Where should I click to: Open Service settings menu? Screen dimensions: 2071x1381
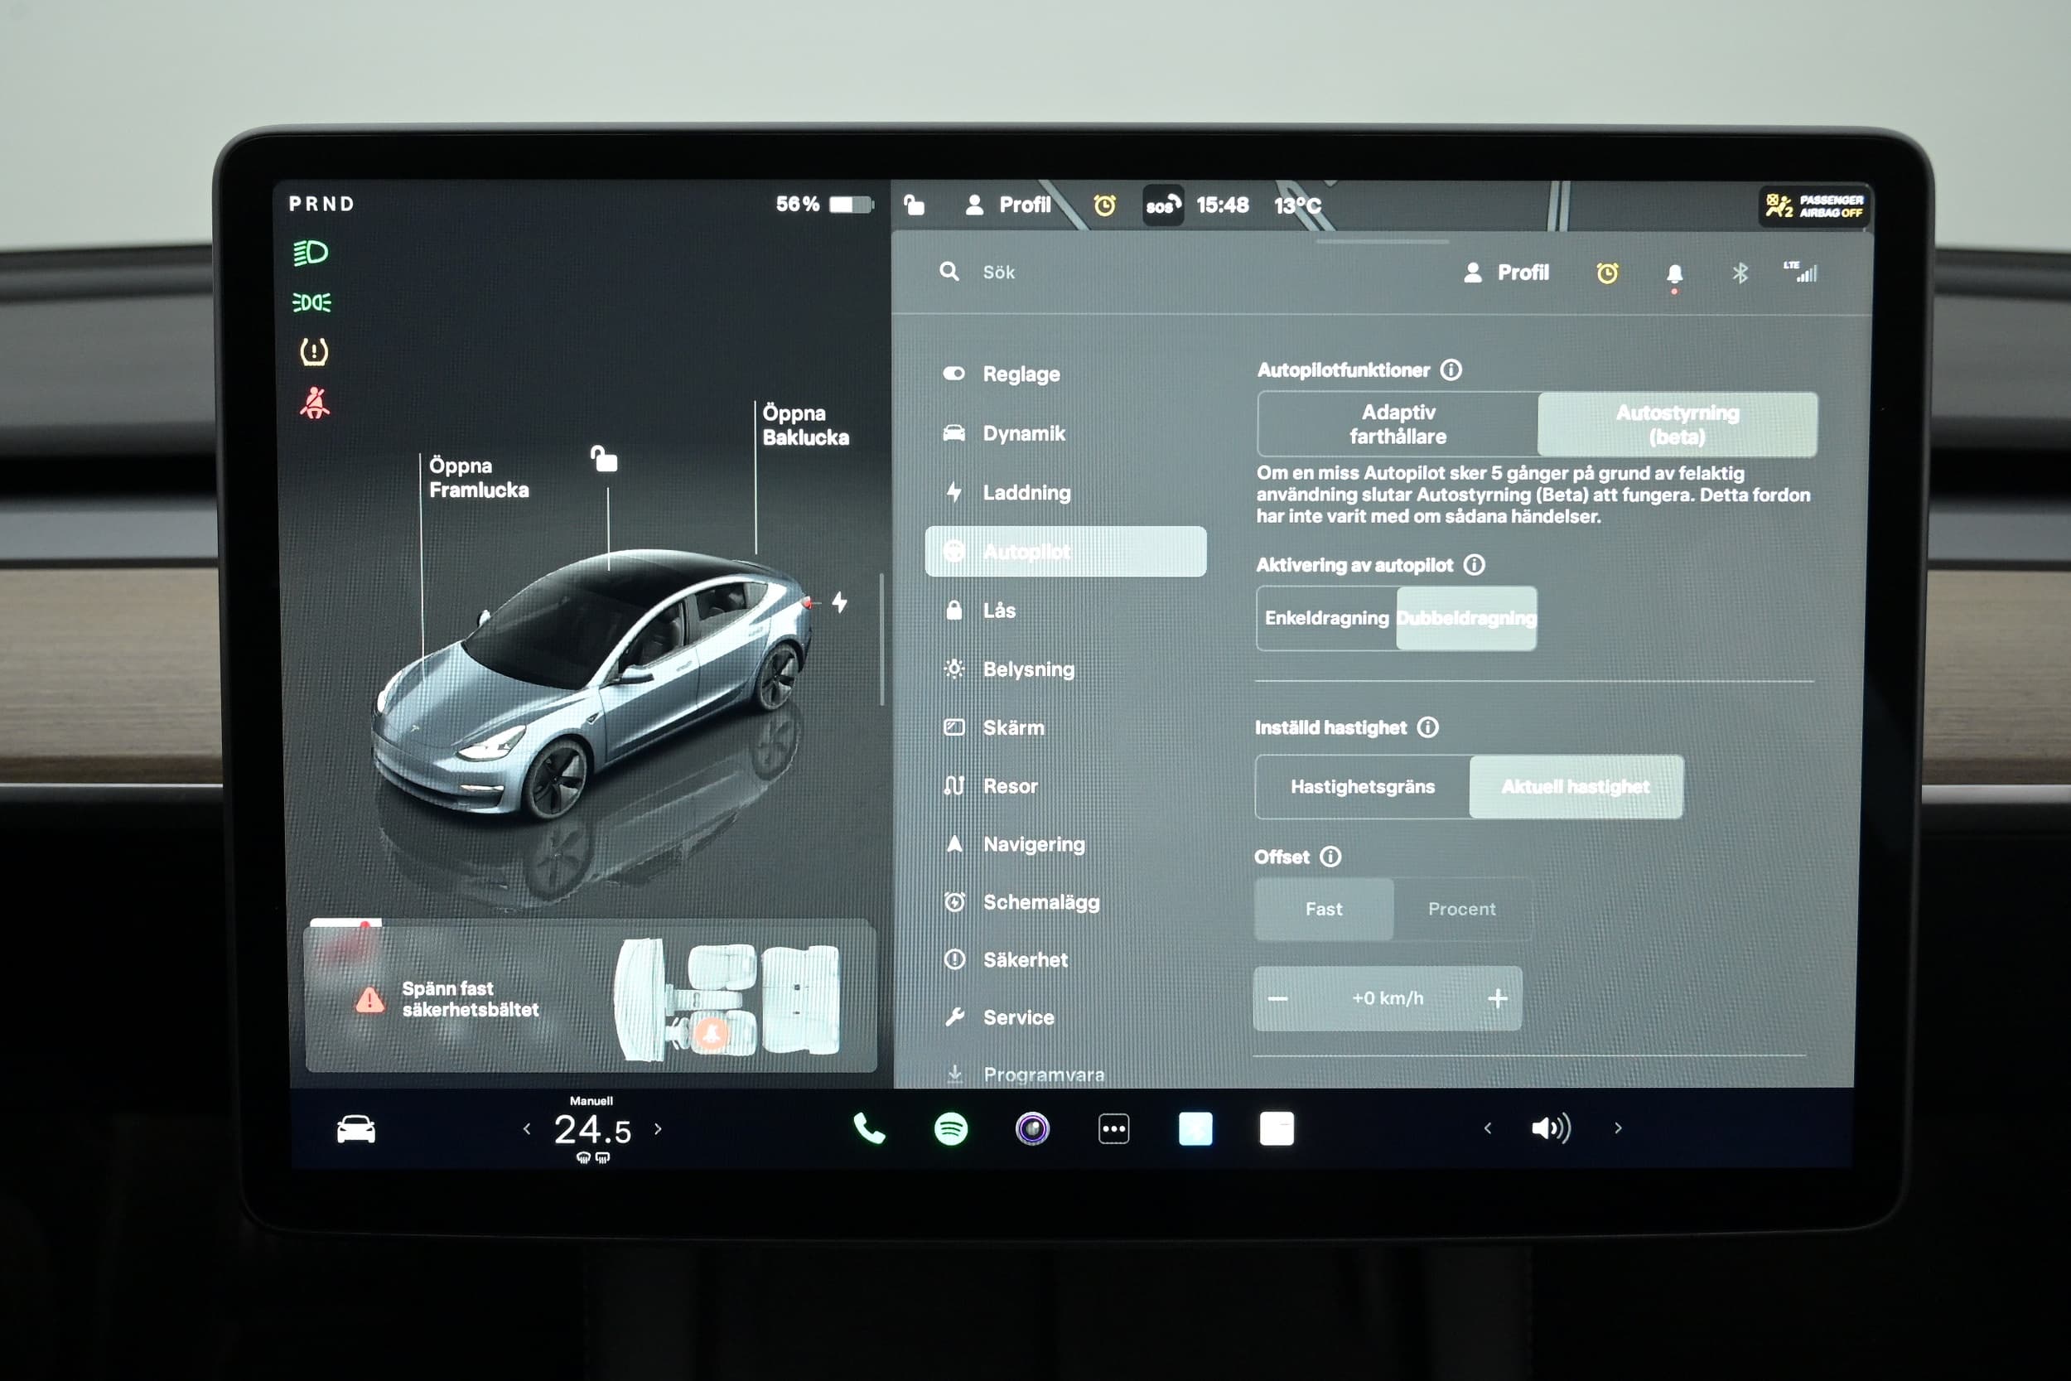(x=1065, y=1017)
